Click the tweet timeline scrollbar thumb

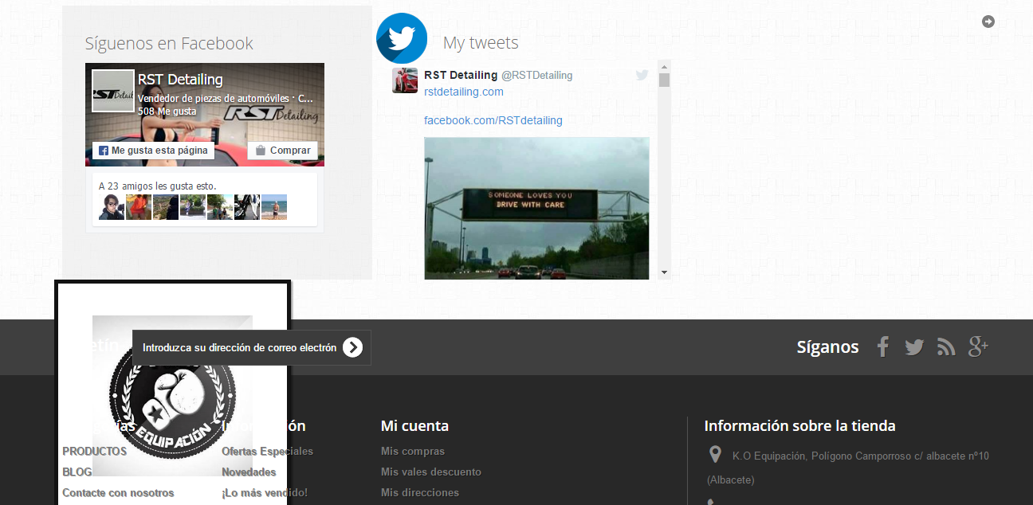click(665, 80)
